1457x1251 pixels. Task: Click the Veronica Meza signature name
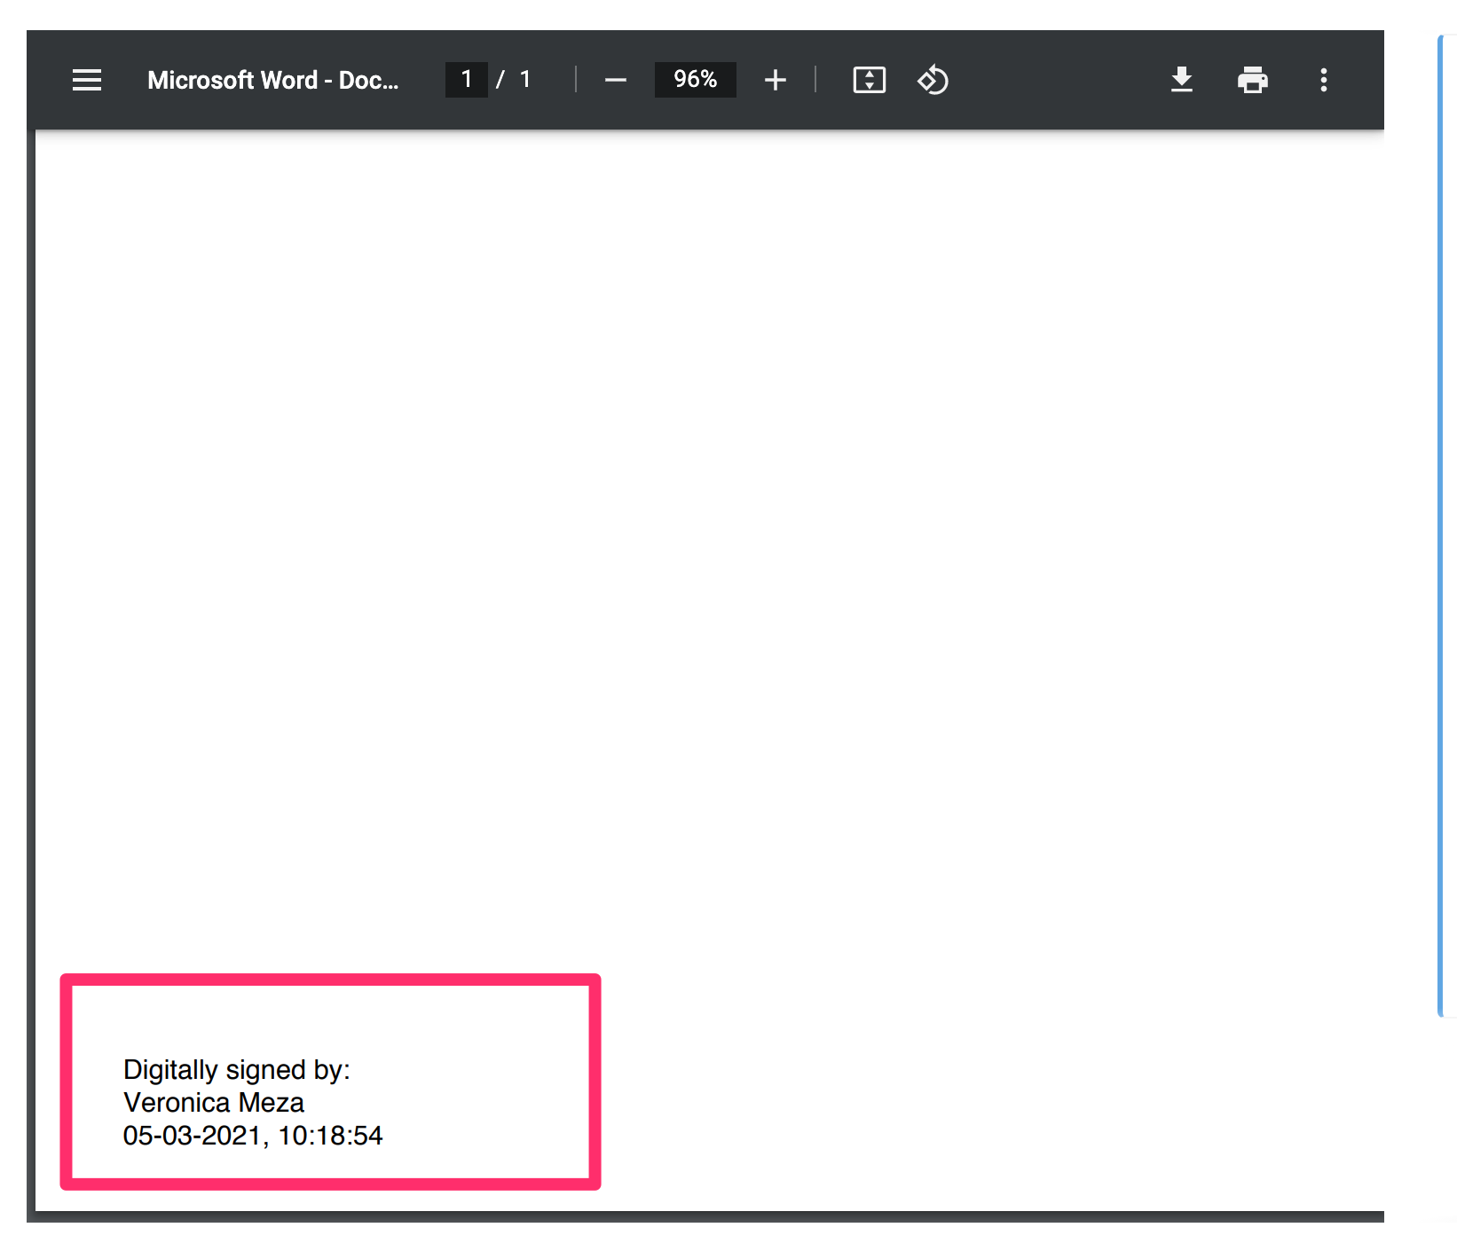(213, 1102)
